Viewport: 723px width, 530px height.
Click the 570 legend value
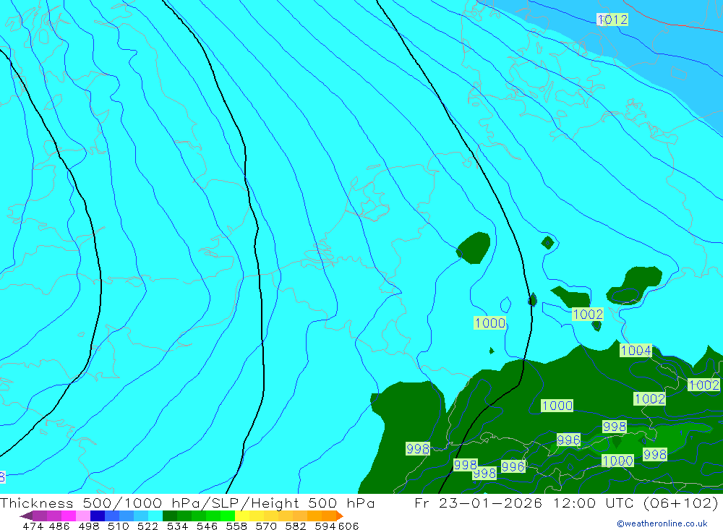tap(265, 526)
